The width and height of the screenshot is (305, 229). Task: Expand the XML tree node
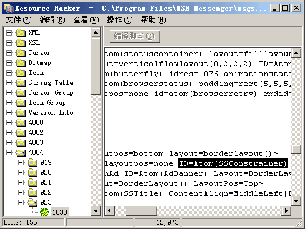pos(9,33)
